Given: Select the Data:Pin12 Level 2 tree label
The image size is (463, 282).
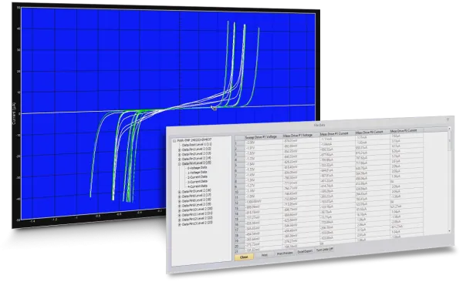Looking at the screenshot, I should [x=197, y=219].
